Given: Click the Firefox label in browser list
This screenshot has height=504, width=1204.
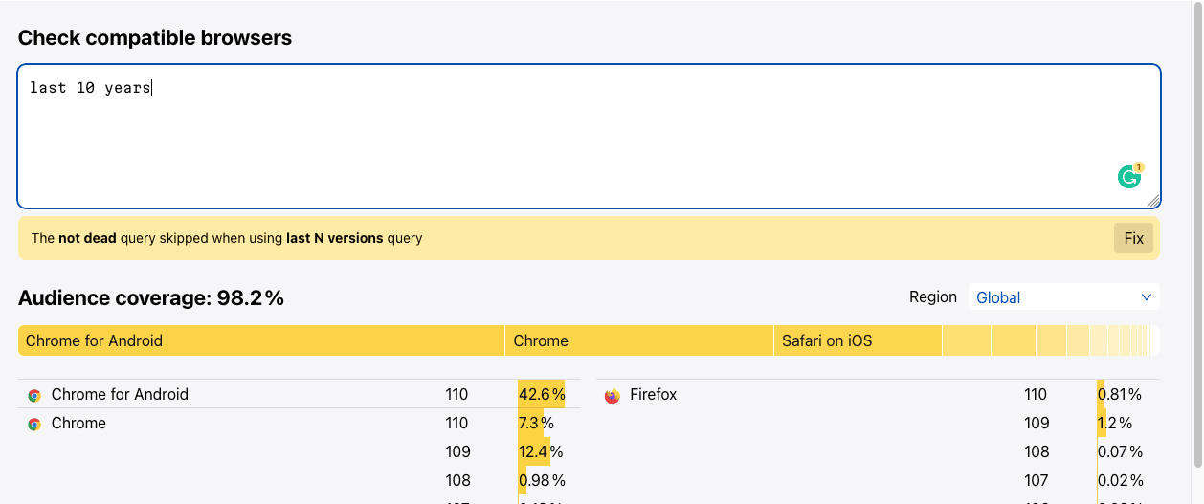Looking at the screenshot, I should (653, 394).
